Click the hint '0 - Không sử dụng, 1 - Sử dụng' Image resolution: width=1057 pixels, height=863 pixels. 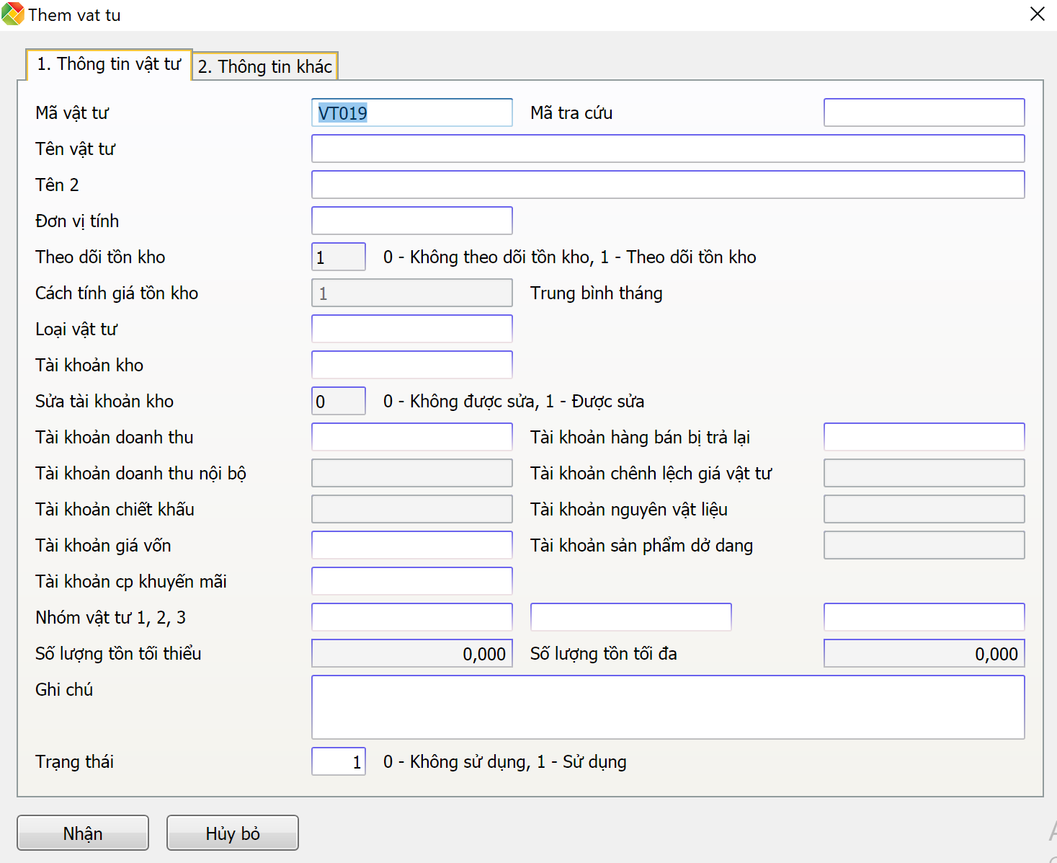pos(505,762)
